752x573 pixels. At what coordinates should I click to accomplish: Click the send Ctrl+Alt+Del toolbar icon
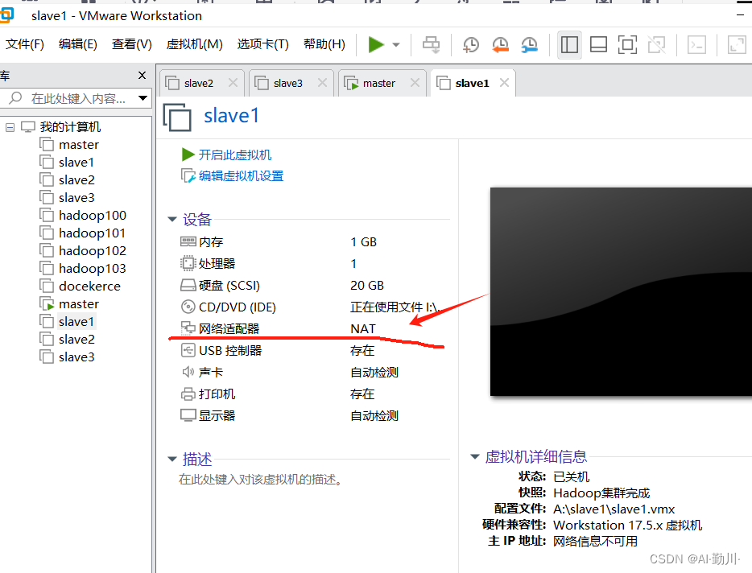tap(431, 44)
